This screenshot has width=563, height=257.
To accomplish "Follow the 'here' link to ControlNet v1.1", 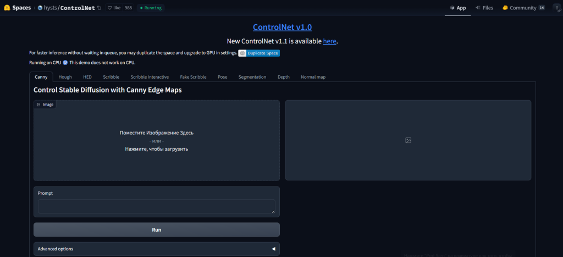I will pyautogui.click(x=329, y=41).
